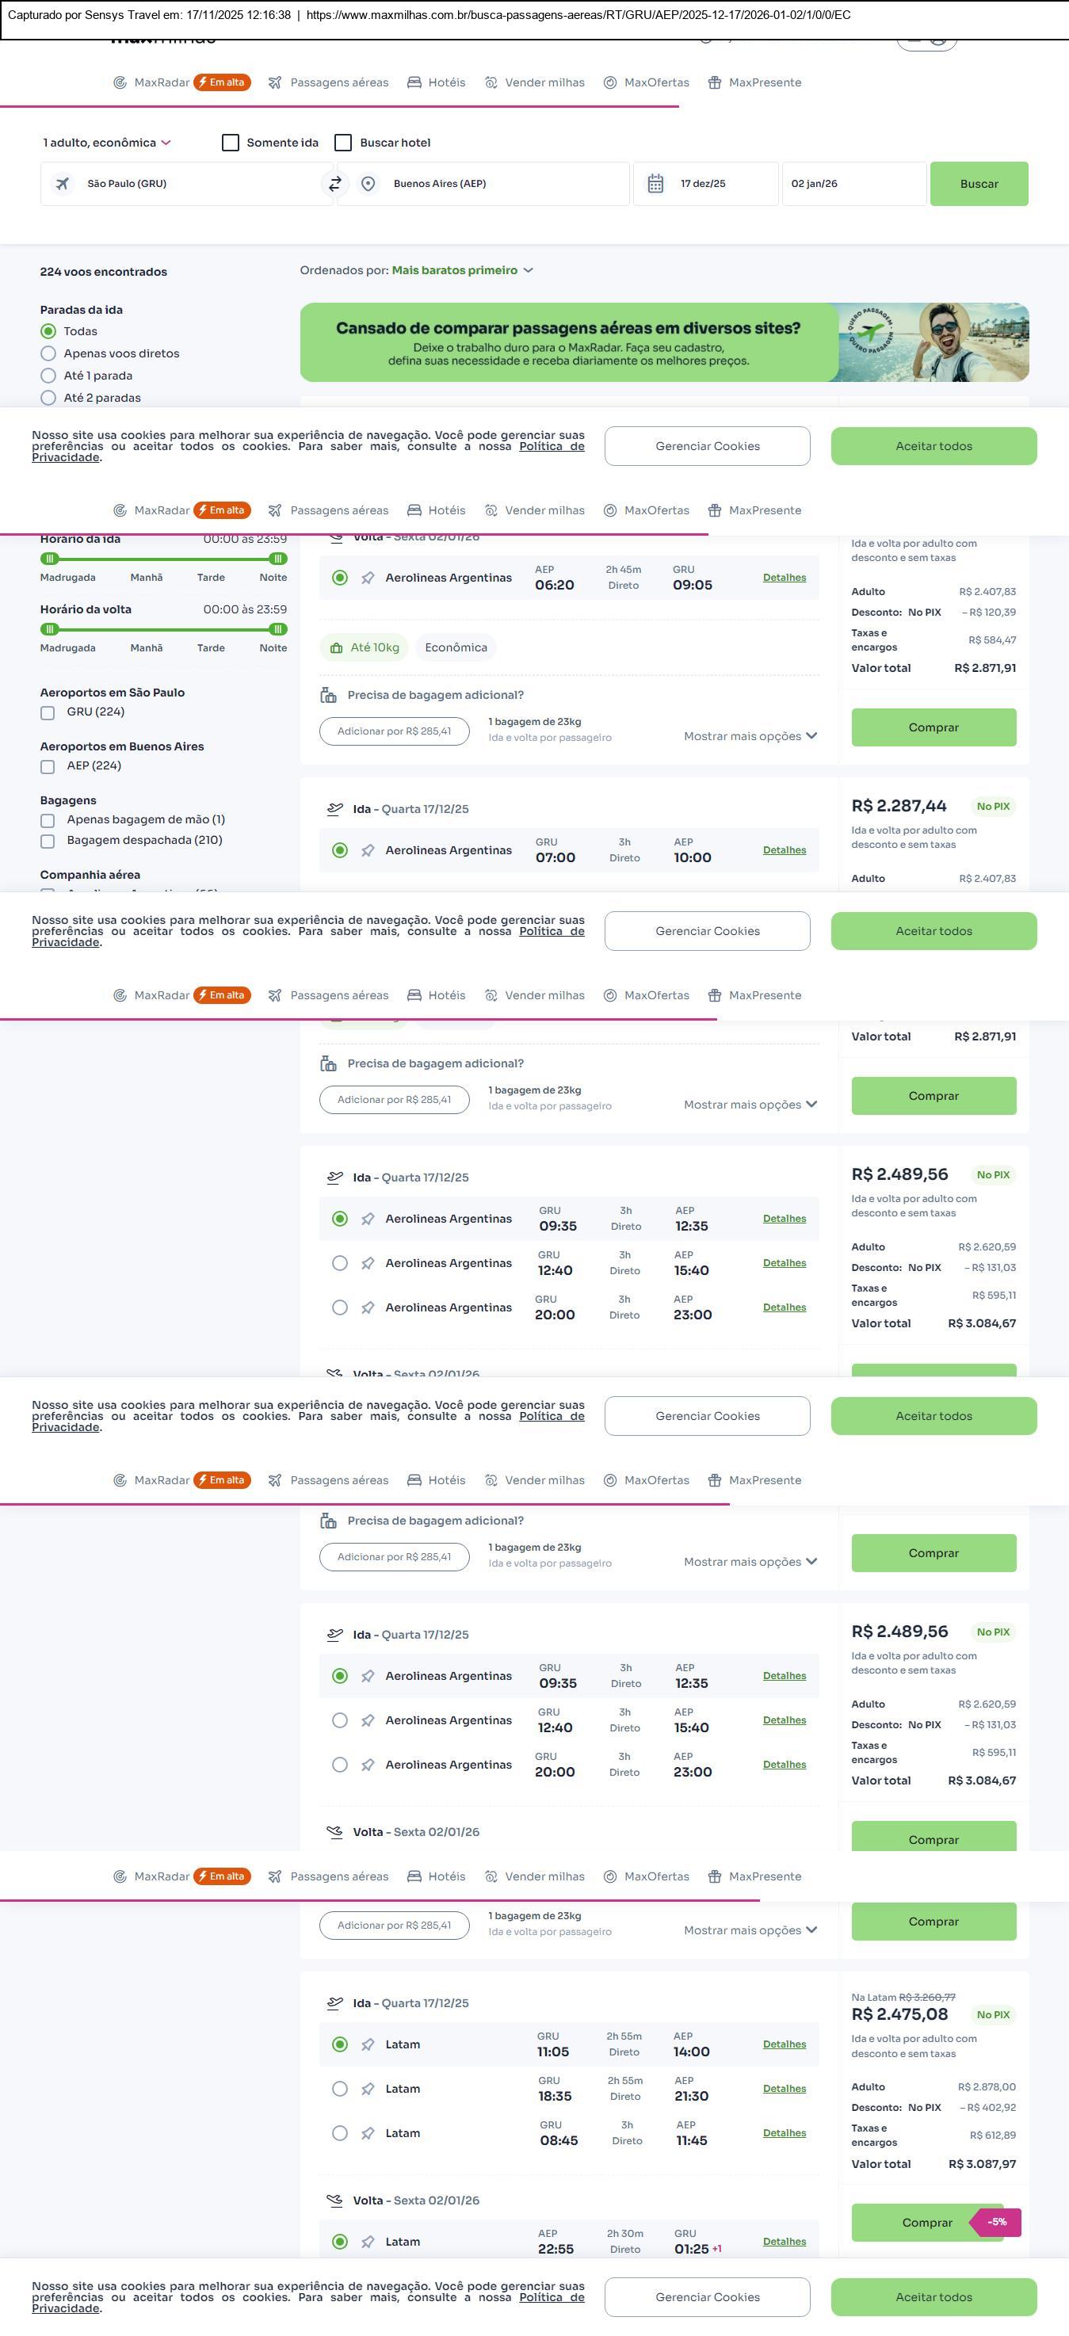
Task: Swap origin and destination with the arrows icon
Action: pos(334,184)
